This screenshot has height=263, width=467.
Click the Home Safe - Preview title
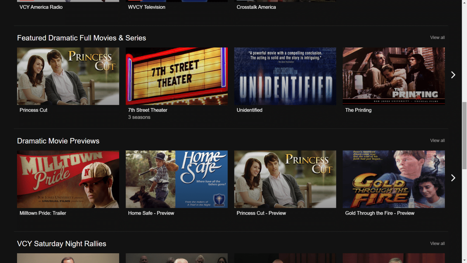[x=151, y=213]
